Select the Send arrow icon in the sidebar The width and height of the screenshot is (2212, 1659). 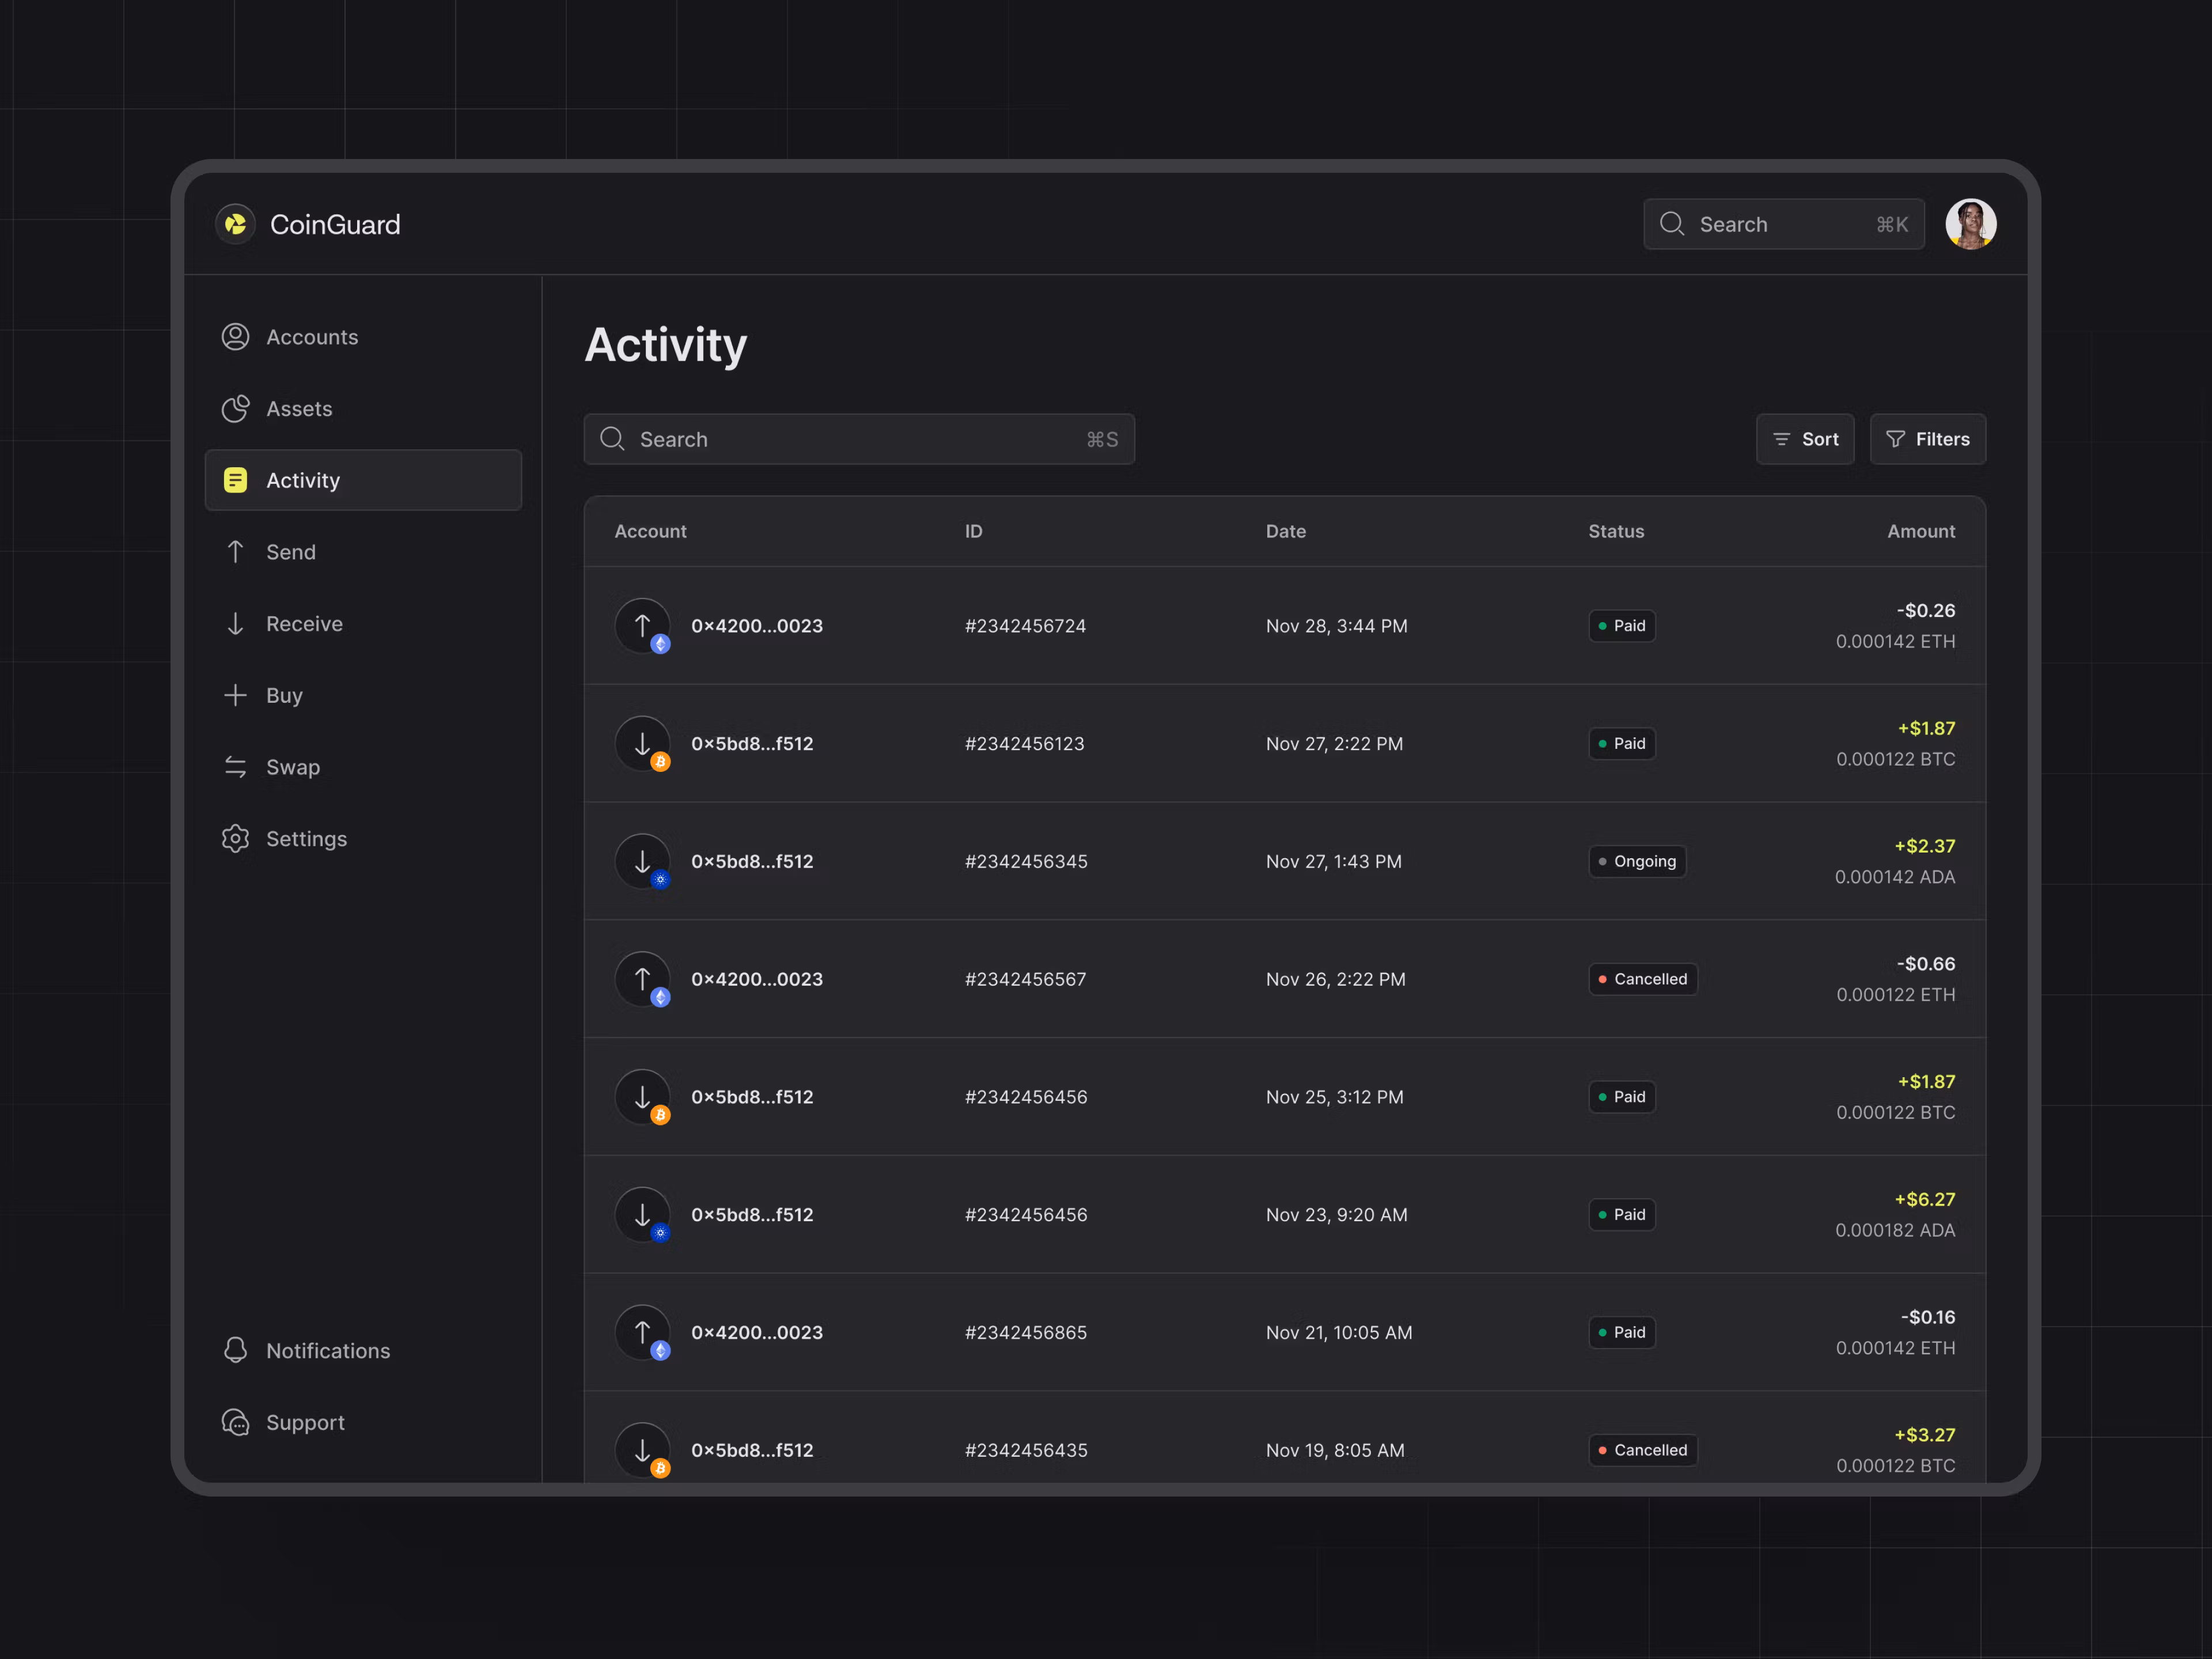point(235,552)
